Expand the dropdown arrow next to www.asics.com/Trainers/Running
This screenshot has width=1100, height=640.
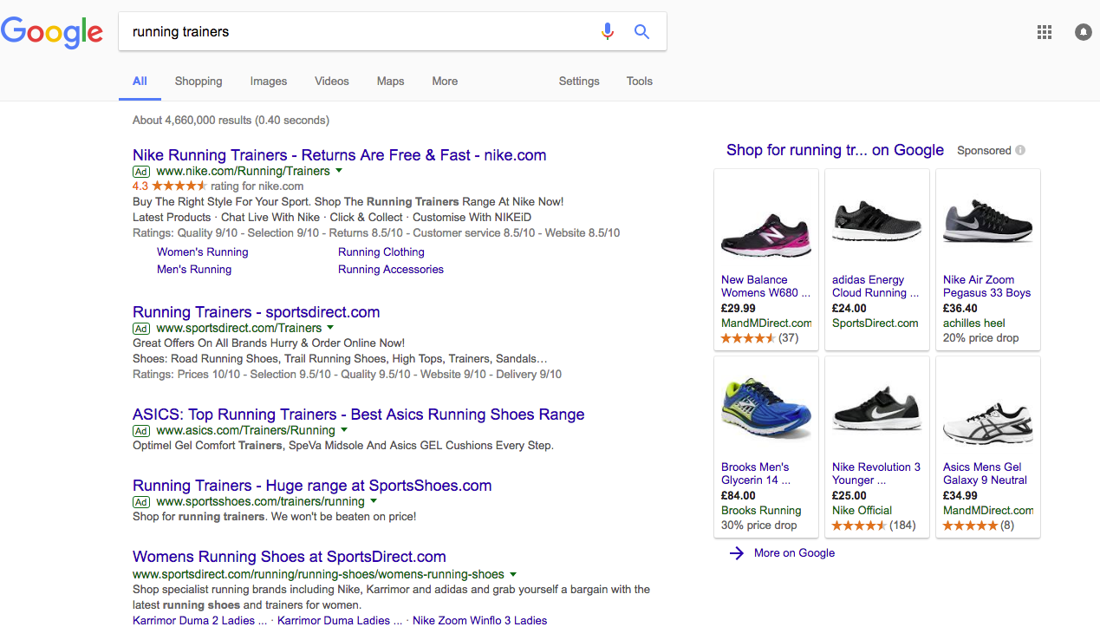click(x=344, y=430)
